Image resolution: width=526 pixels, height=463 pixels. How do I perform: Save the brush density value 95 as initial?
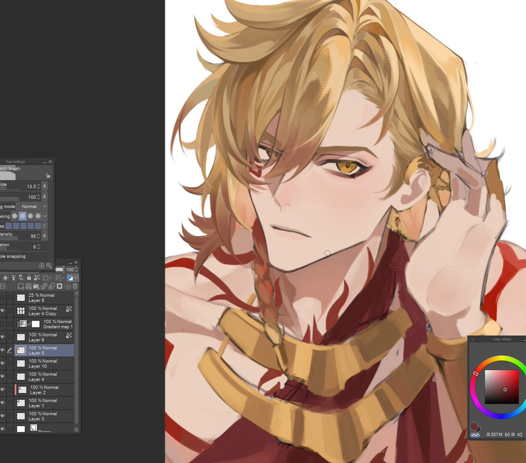pyautogui.click(x=45, y=236)
